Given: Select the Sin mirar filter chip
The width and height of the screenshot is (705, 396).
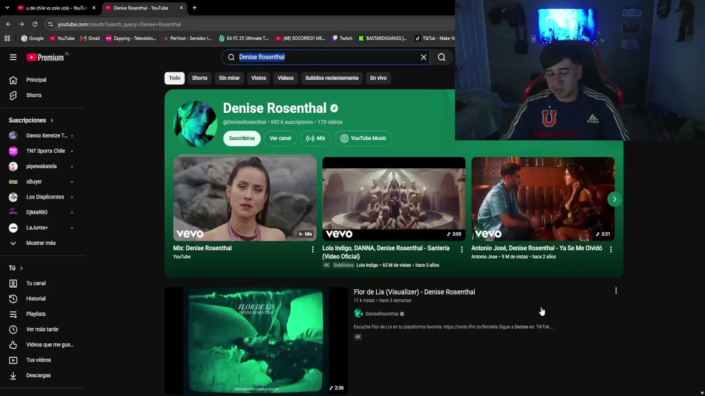Looking at the screenshot, I should [x=229, y=78].
